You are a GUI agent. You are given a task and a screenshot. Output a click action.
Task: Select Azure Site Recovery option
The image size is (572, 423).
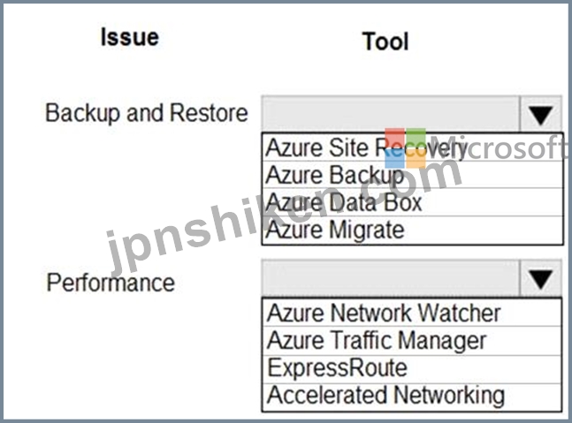pos(413,147)
